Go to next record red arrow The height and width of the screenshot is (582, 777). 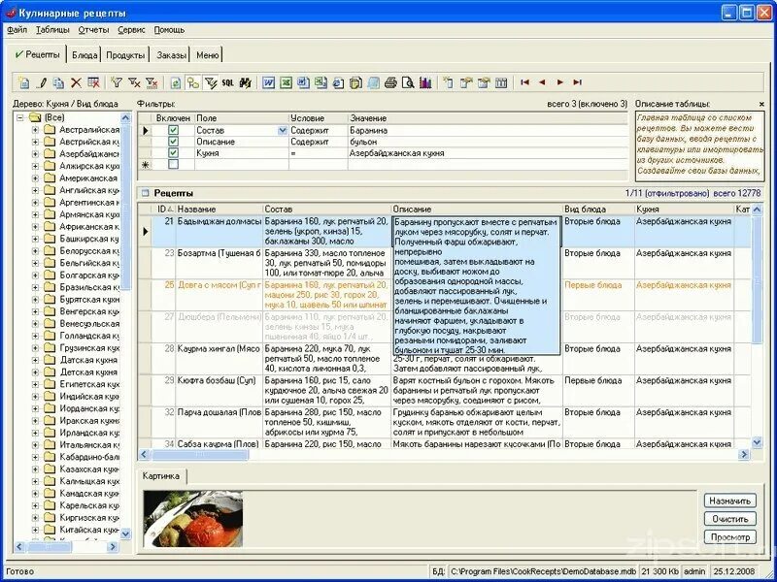pyautogui.click(x=560, y=82)
